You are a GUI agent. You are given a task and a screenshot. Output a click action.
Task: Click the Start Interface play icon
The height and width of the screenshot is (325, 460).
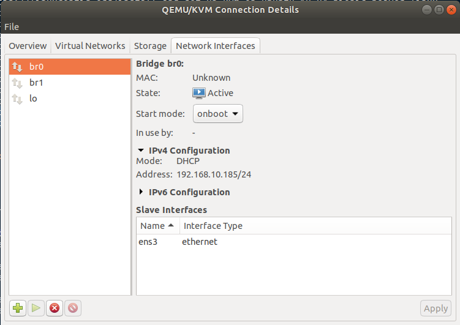[x=36, y=308]
